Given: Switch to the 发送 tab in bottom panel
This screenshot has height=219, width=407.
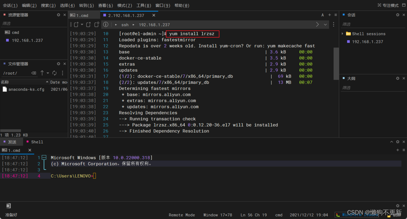Looking at the screenshot, I should [12, 142].
